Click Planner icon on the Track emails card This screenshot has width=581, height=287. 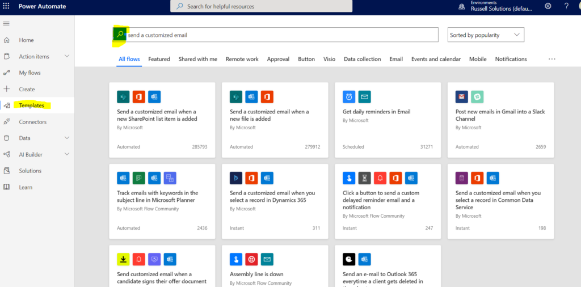pos(139,178)
